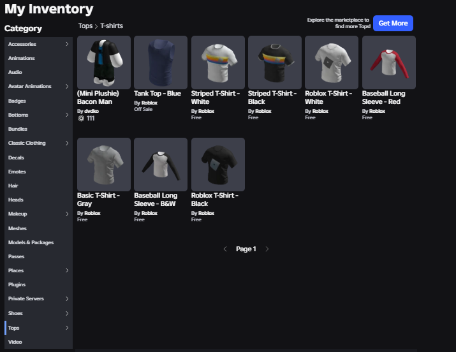This screenshot has height=352, width=456.
Task: Open Roblox T-Shirt - Black thumbnail
Action: pos(218,165)
